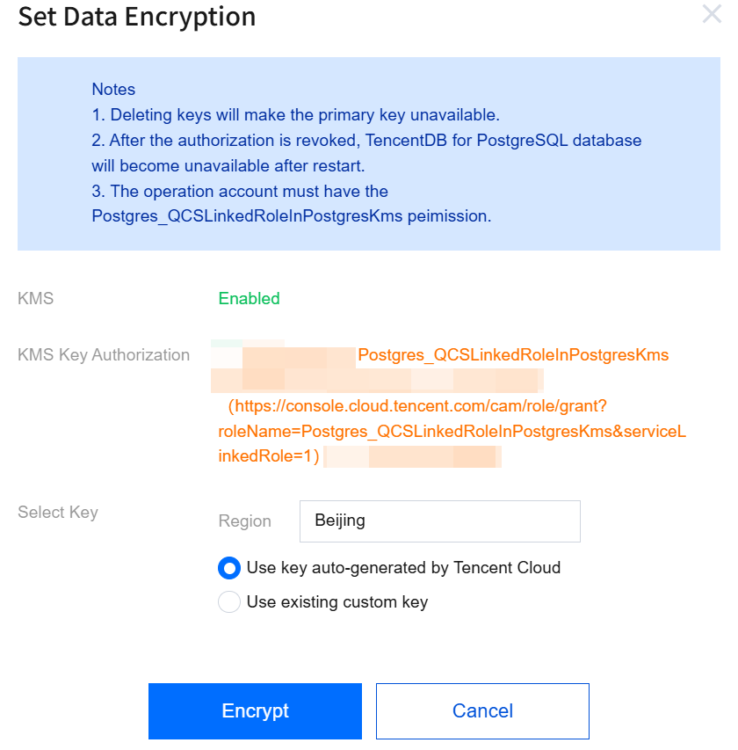The height and width of the screenshot is (750, 738).
Task: Click the 'Use key auto-generated by Tencent Cloud' text
Action: [x=403, y=568]
